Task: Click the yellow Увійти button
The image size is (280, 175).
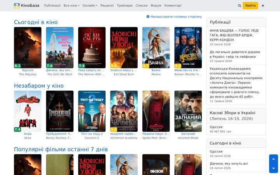Action: (250, 5)
